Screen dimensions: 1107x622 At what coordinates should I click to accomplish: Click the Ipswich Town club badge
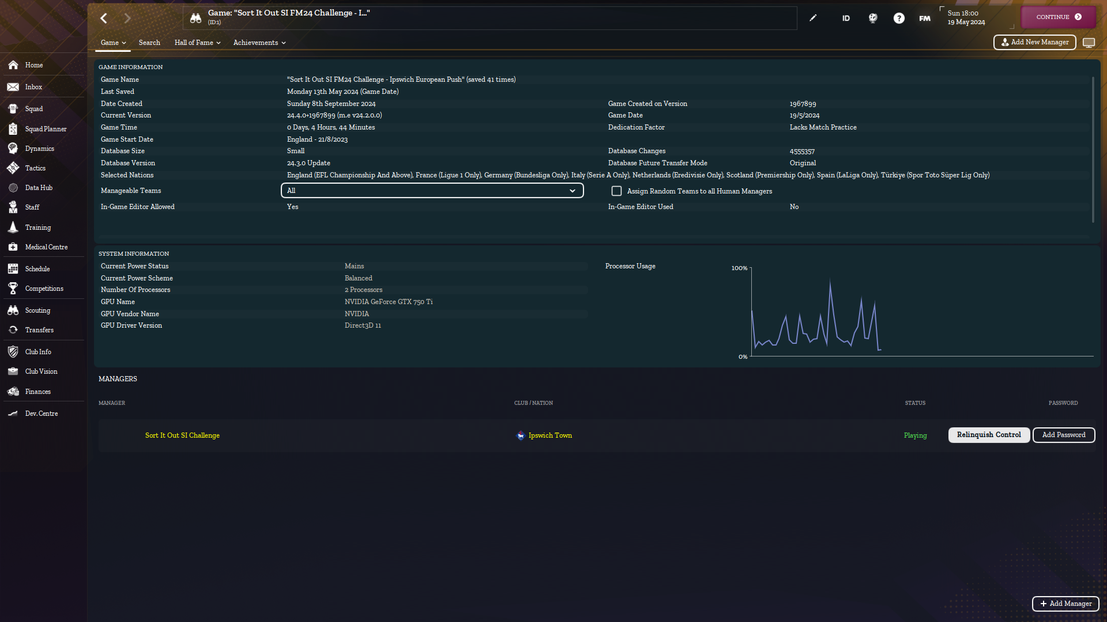point(521,435)
